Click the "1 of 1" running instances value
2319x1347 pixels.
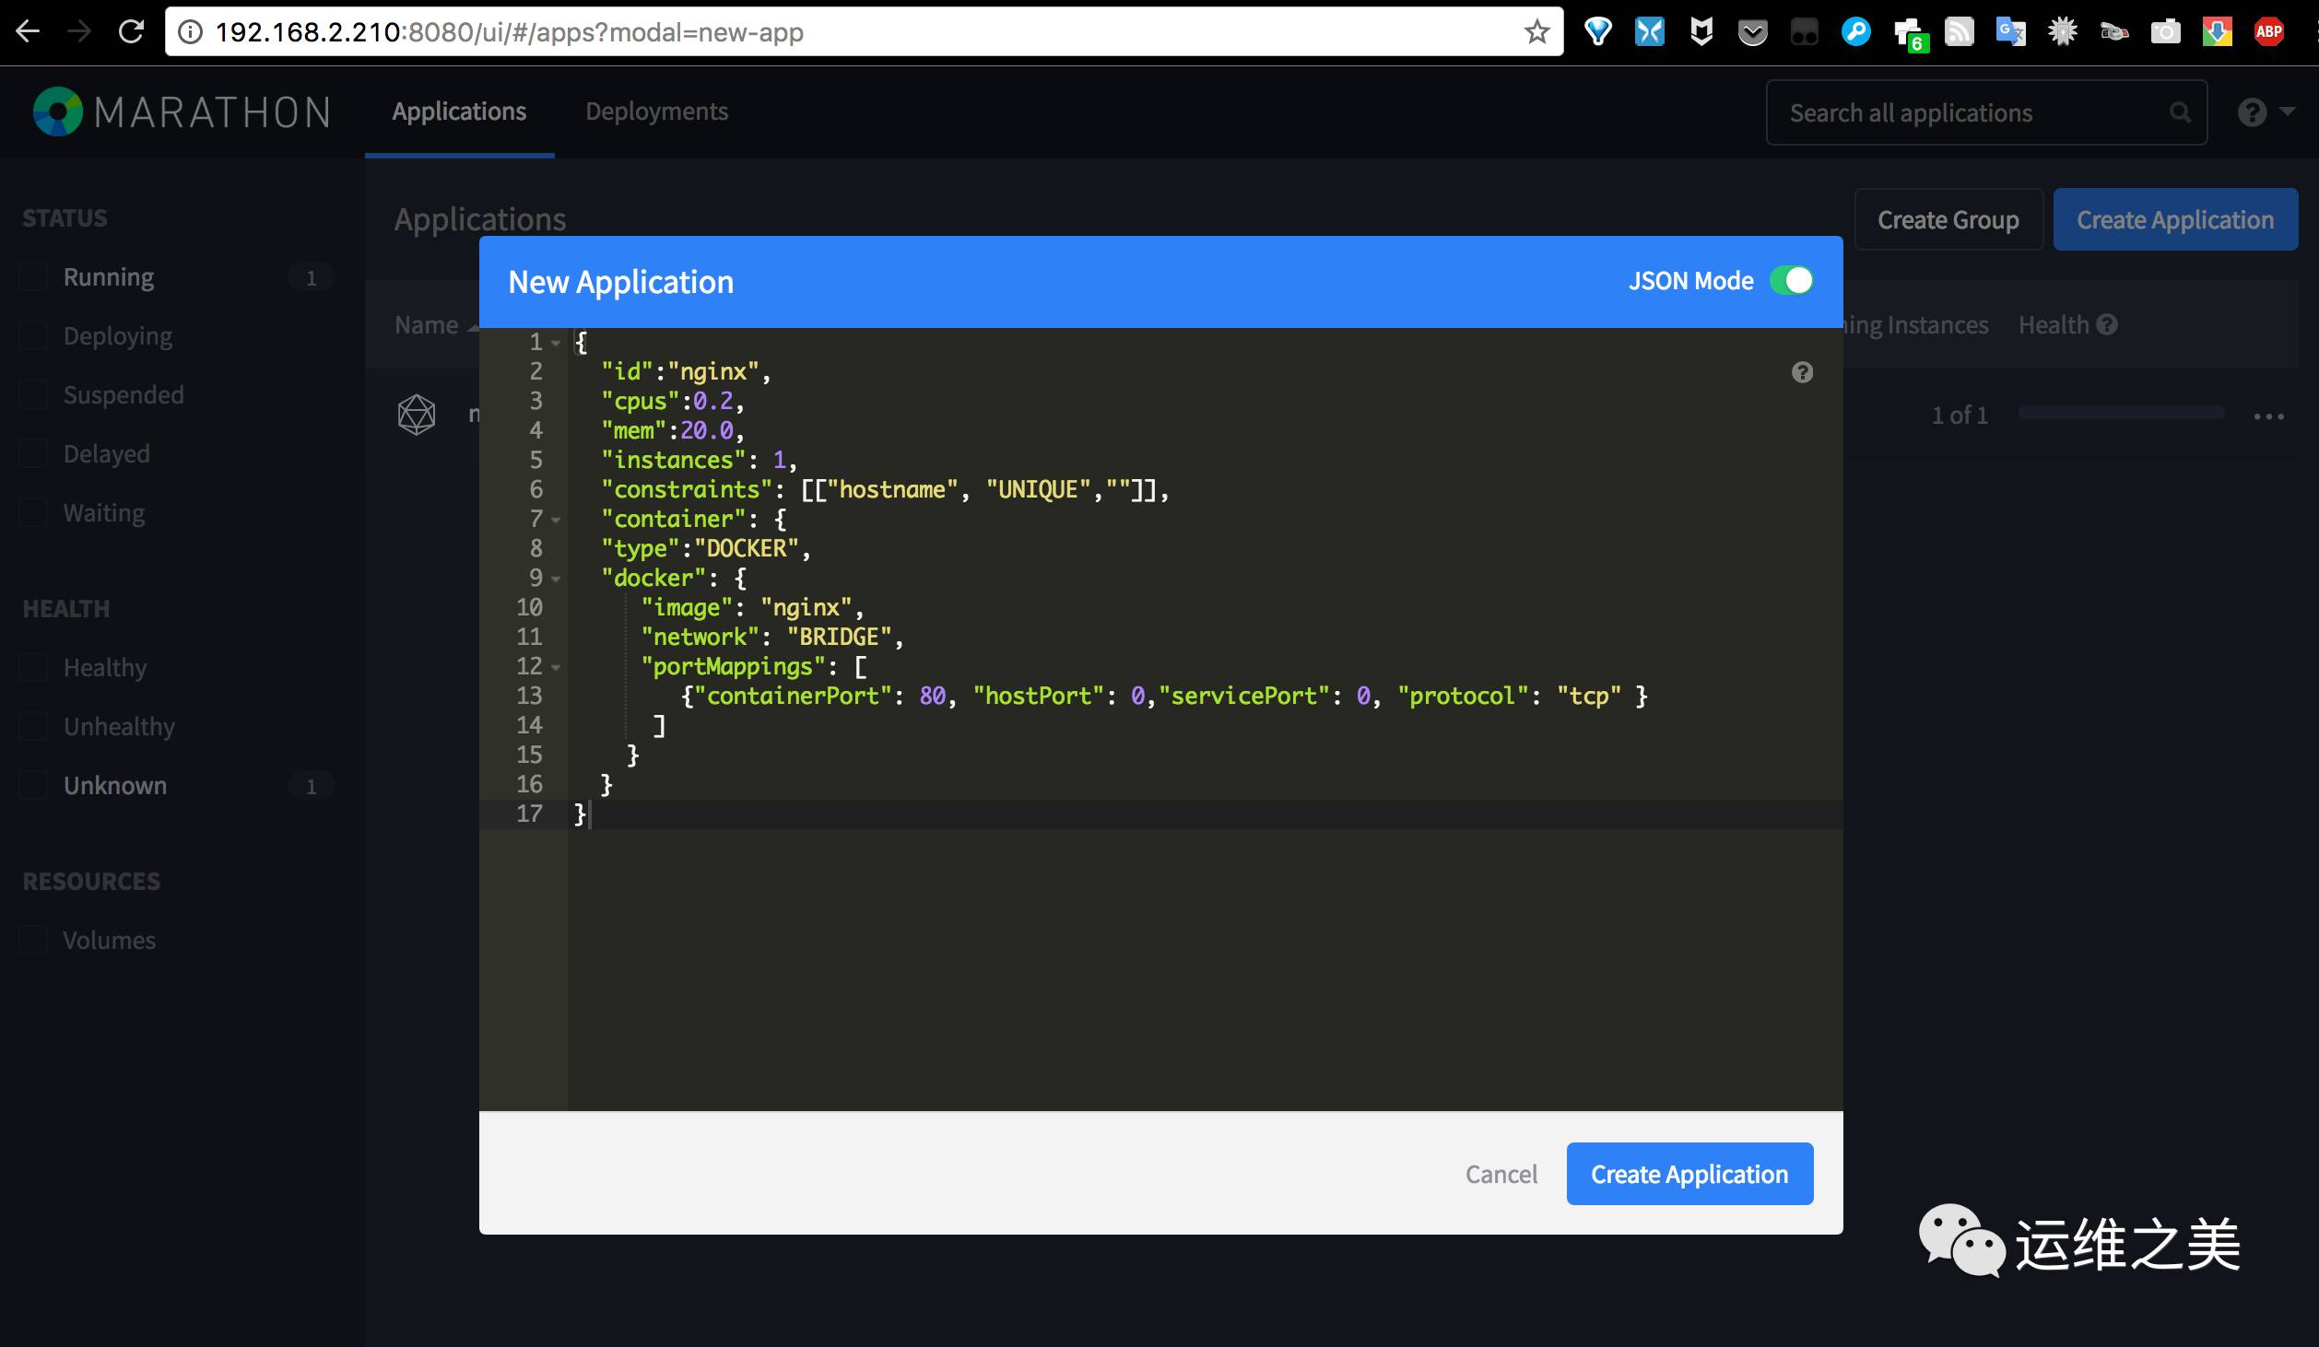point(1960,415)
